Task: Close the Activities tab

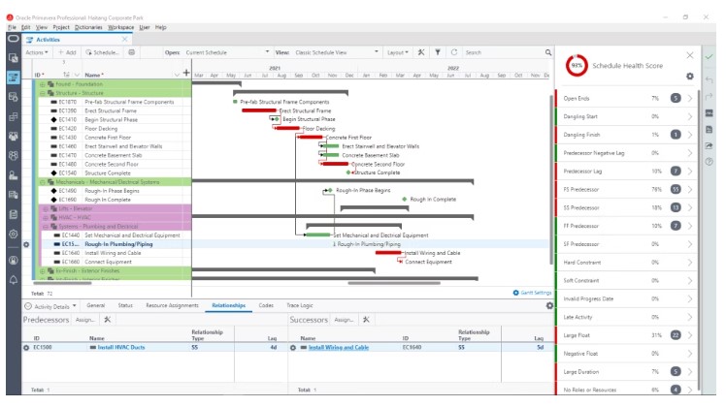Action: point(124,40)
